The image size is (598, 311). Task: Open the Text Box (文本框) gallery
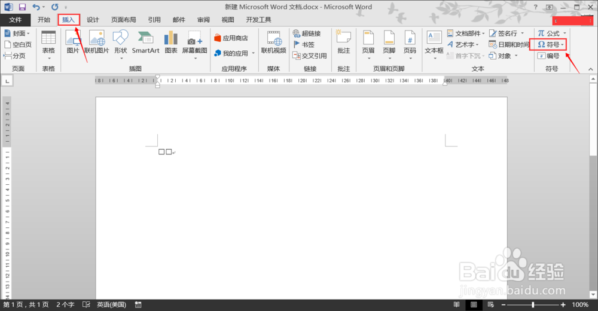[x=434, y=45]
